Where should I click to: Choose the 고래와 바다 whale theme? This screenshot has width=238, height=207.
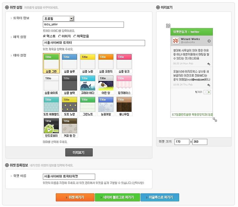(x=88, y=85)
